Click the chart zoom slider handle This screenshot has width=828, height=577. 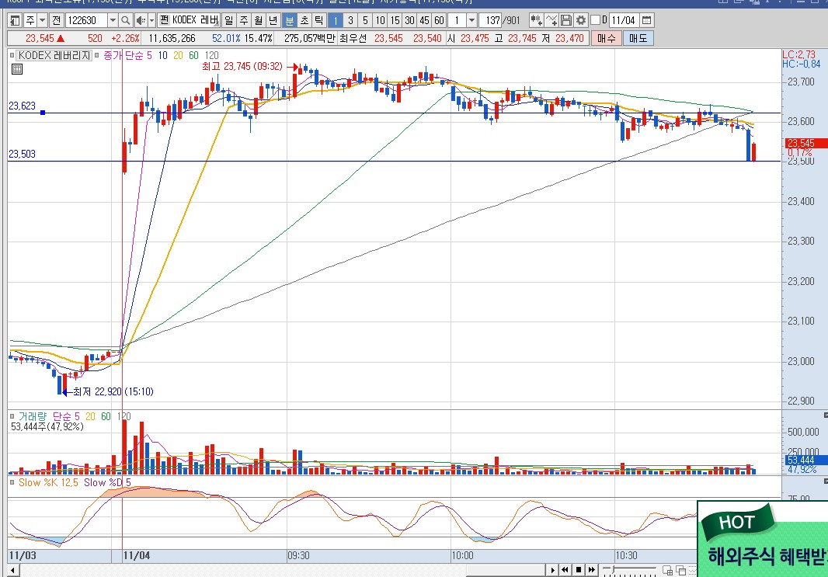[x=613, y=569]
